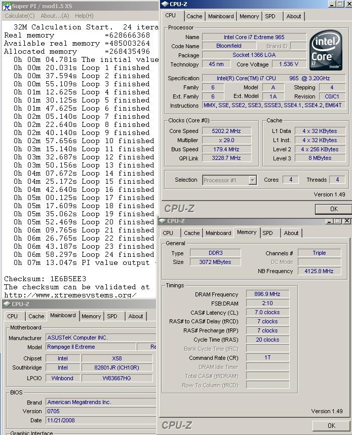Viewport: 352px width, 435px height.
Task: Open the Help(H) menu in Super PI
Action: [84, 16]
